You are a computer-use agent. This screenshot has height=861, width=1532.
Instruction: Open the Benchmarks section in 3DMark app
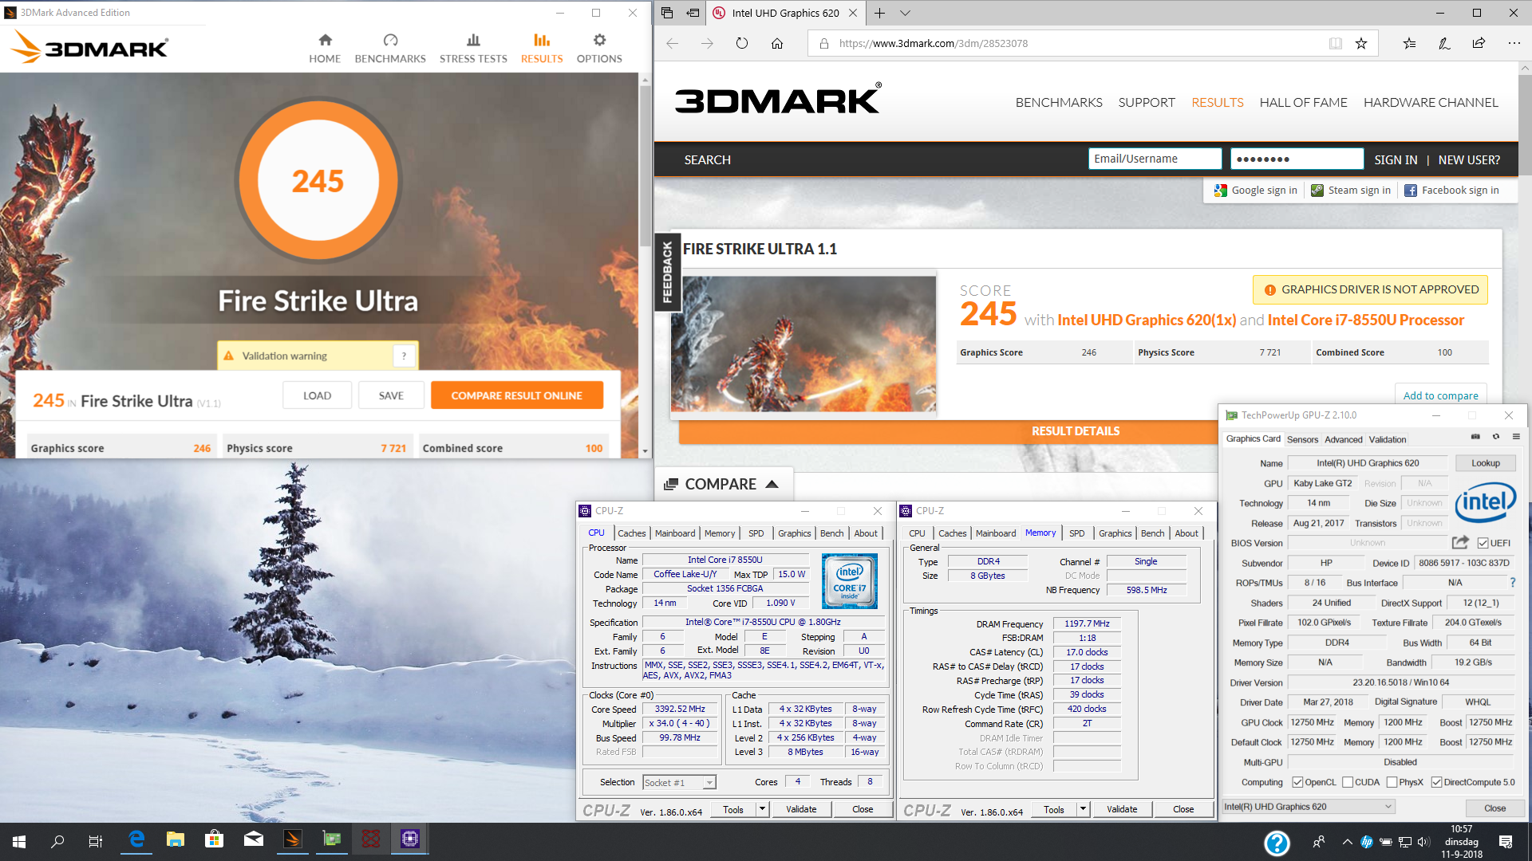coord(390,49)
